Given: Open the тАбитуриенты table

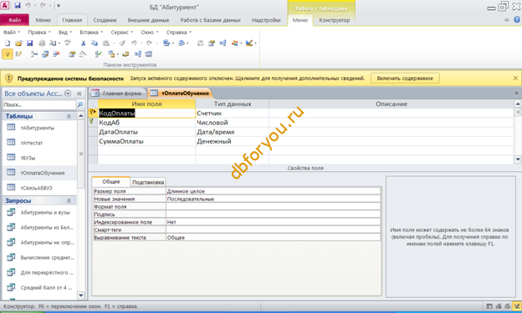Looking at the screenshot, I should [38, 128].
